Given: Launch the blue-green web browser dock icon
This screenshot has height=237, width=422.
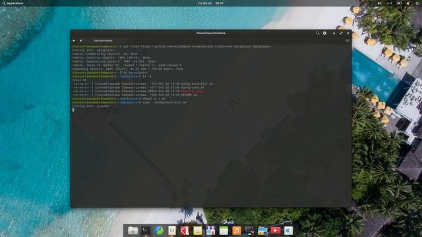Looking at the screenshot, I should pyautogui.click(x=159, y=230).
